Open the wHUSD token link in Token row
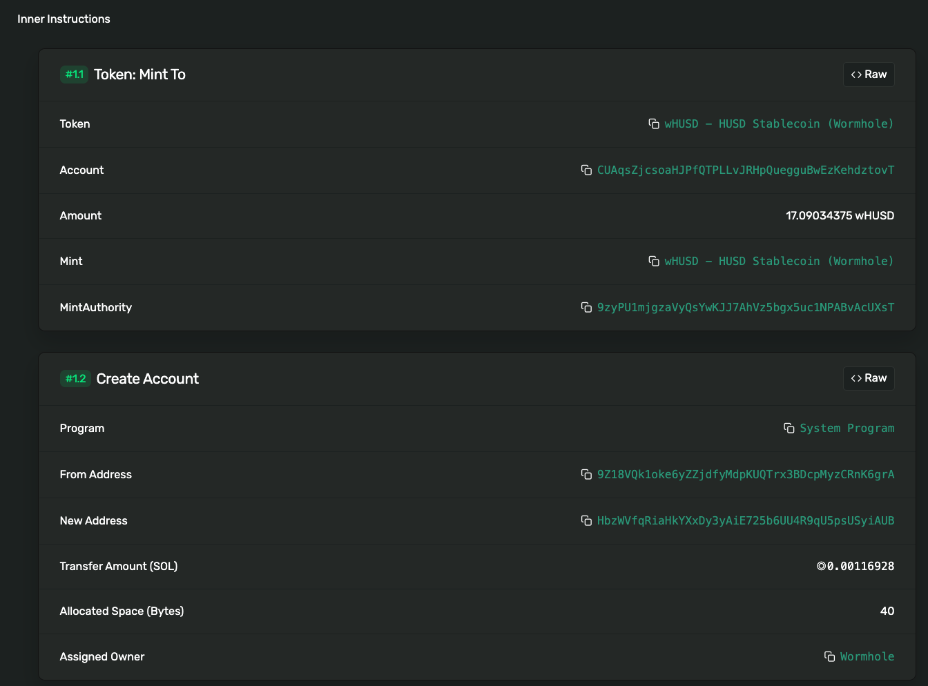The width and height of the screenshot is (928, 686). click(x=779, y=124)
